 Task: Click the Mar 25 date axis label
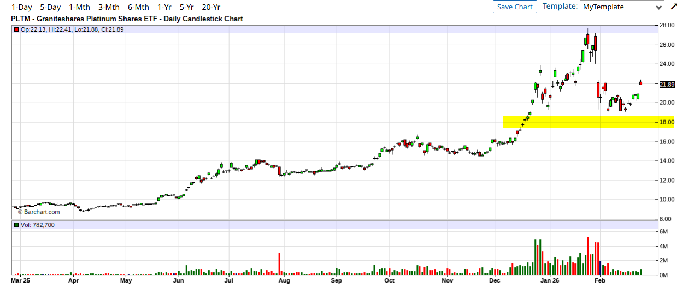click(20, 281)
